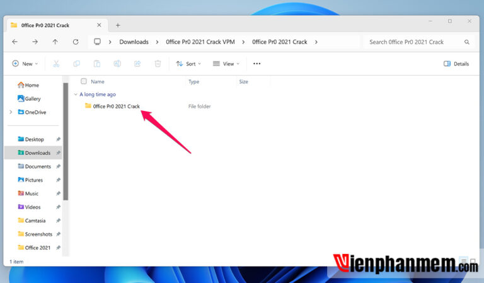
Task: Sort by the Name column header
Action: [98, 81]
